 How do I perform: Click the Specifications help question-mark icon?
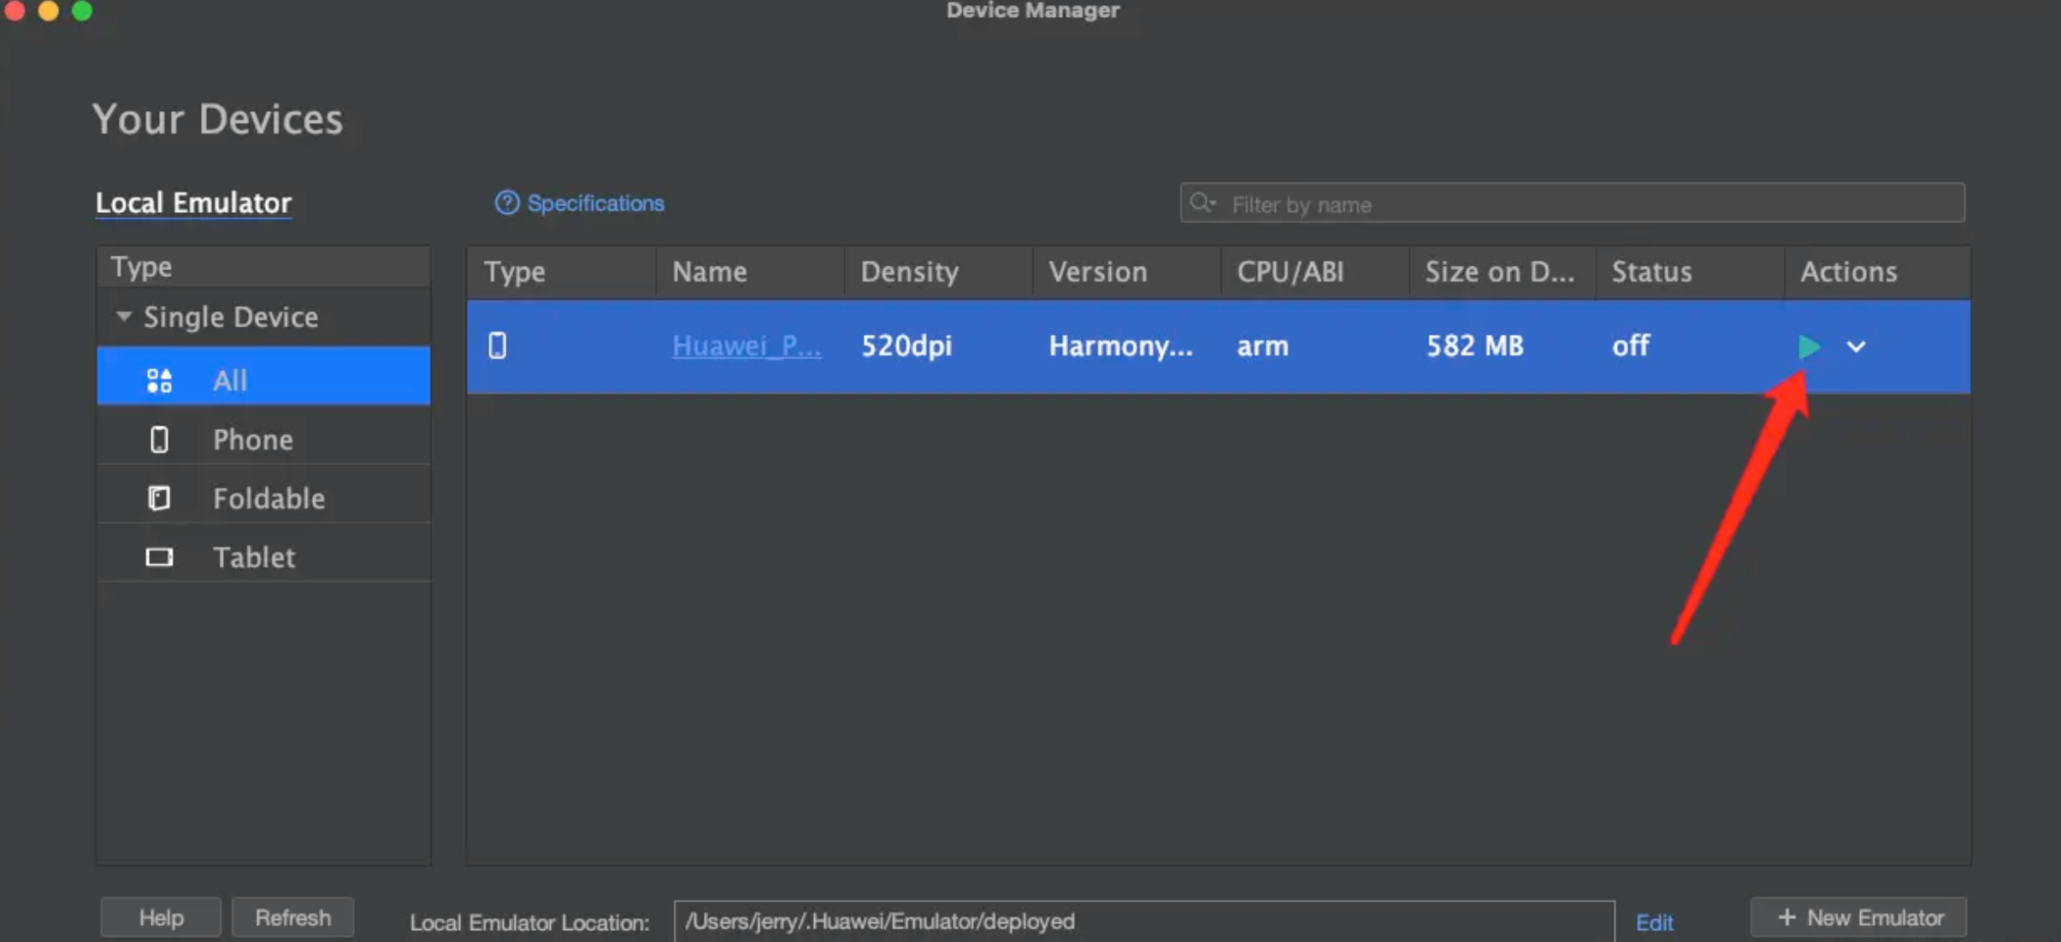tap(507, 203)
